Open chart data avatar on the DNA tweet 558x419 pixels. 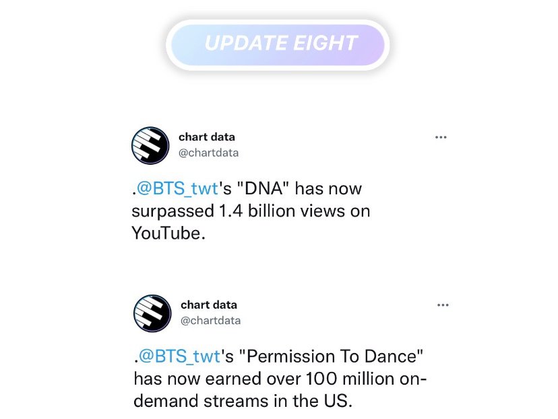150,145
